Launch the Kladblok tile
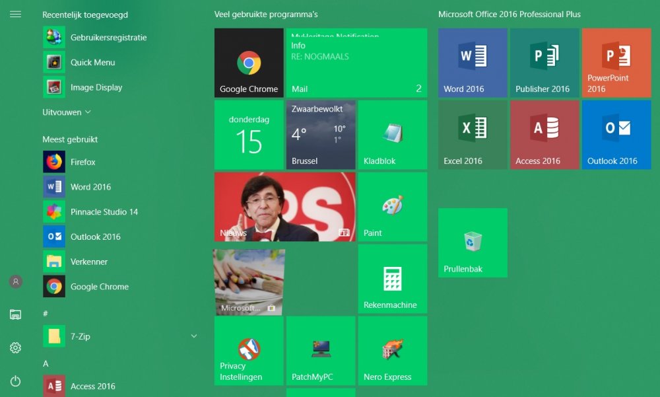Screen dimensions: 660x397 [393, 135]
